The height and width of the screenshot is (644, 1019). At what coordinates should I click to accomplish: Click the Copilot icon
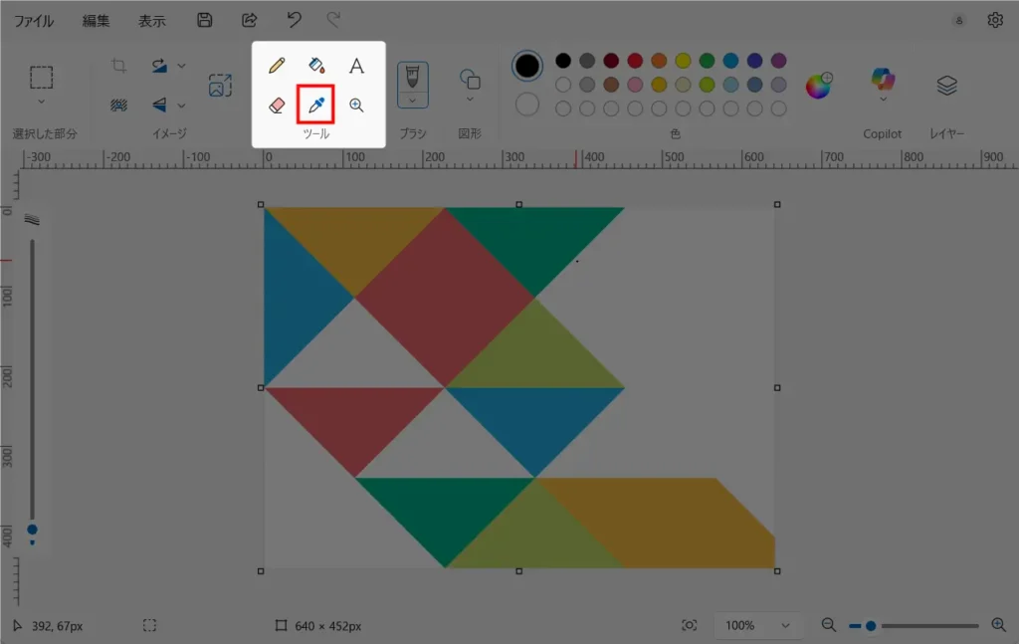(x=883, y=79)
